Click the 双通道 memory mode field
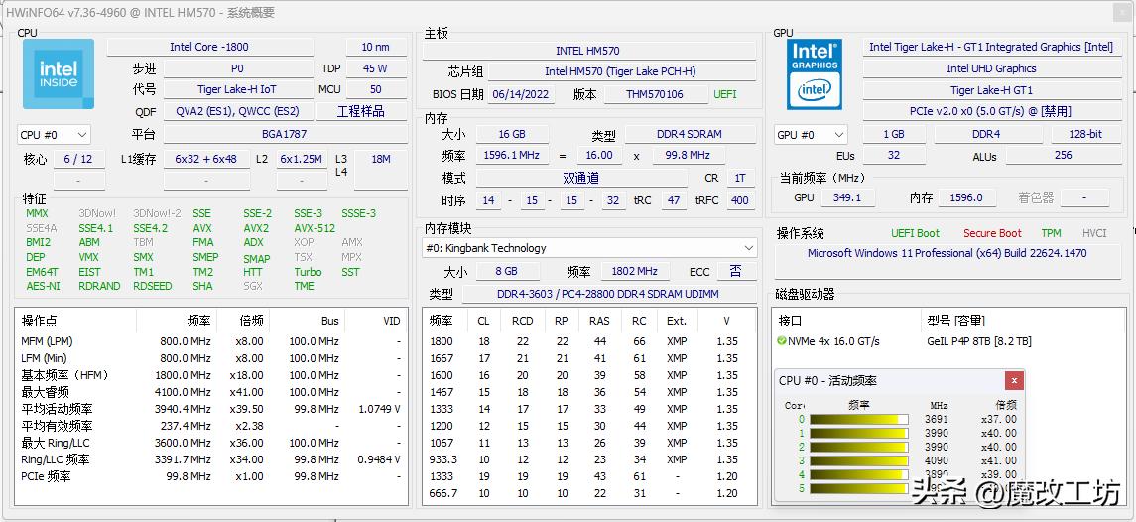The image size is (1136, 522). click(x=581, y=178)
